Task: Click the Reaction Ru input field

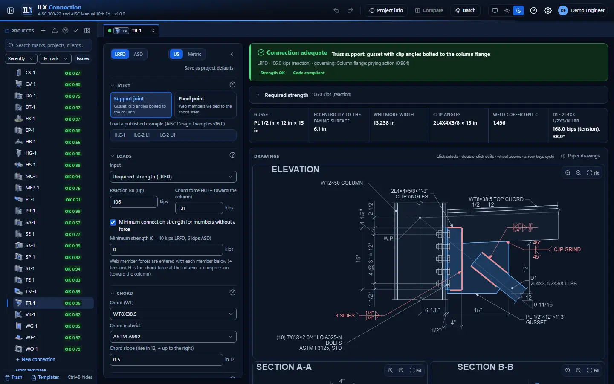Action: [134, 202]
